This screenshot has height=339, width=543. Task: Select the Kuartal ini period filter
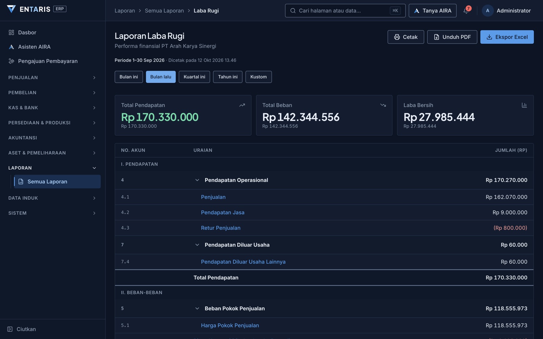pos(194,77)
